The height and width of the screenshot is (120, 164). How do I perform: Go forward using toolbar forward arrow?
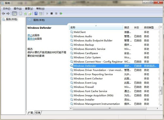tap(8, 13)
